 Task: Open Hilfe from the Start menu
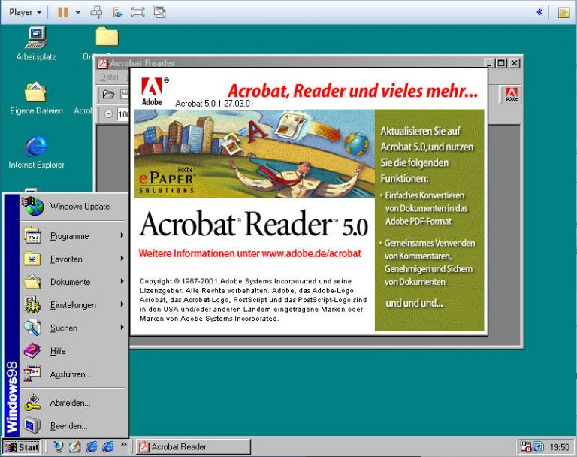[x=74, y=351]
